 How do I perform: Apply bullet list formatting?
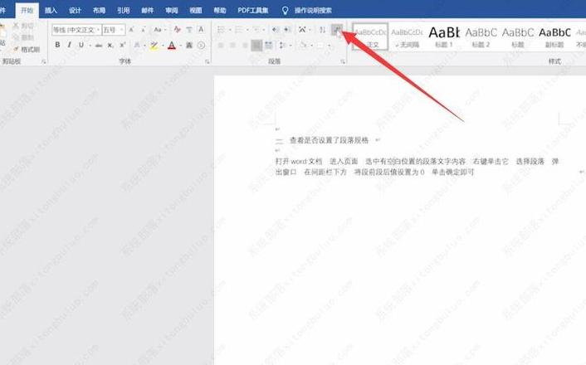coord(221,30)
